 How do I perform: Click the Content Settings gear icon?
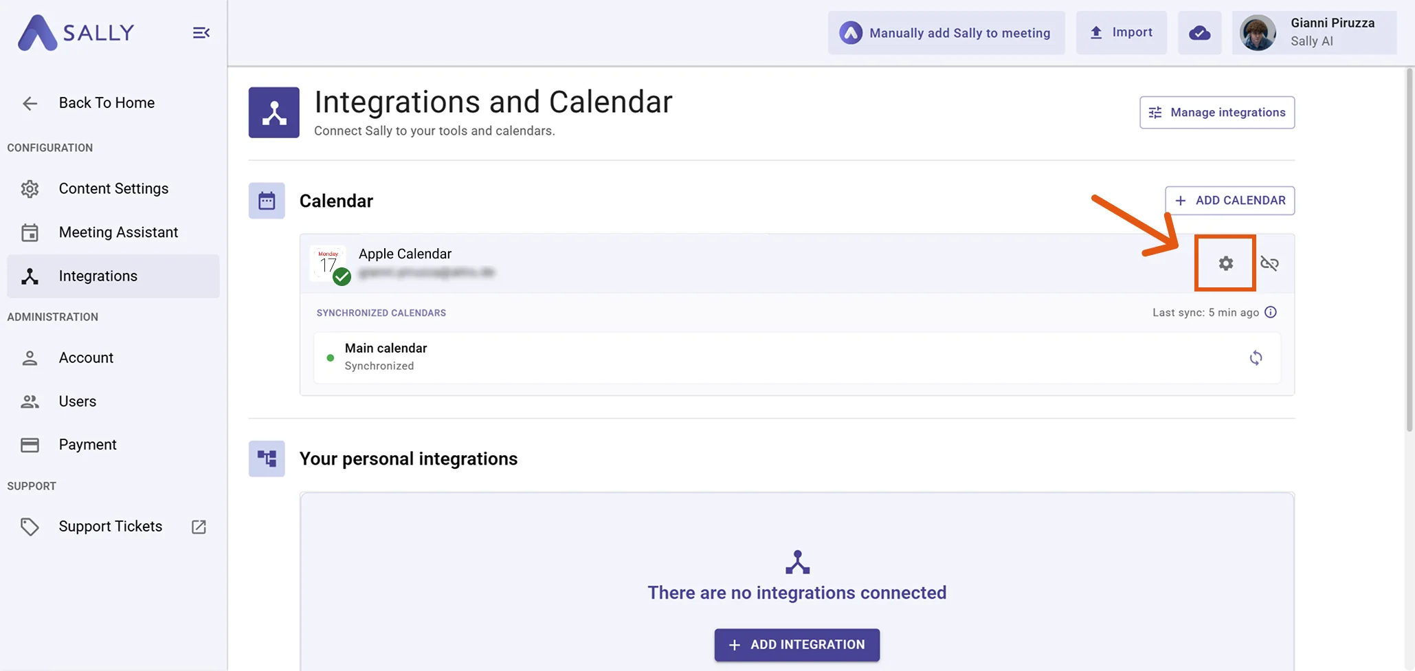tap(30, 188)
